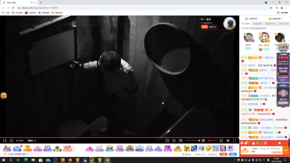Open the 任务大厅 activity icon
290x163 pixels.
(x=7, y=149)
